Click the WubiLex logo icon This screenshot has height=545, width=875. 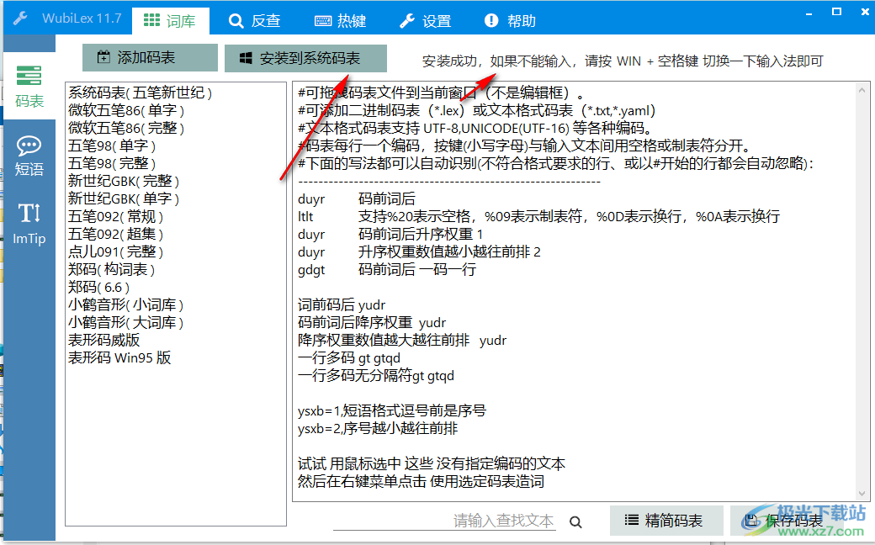click(x=19, y=19)
